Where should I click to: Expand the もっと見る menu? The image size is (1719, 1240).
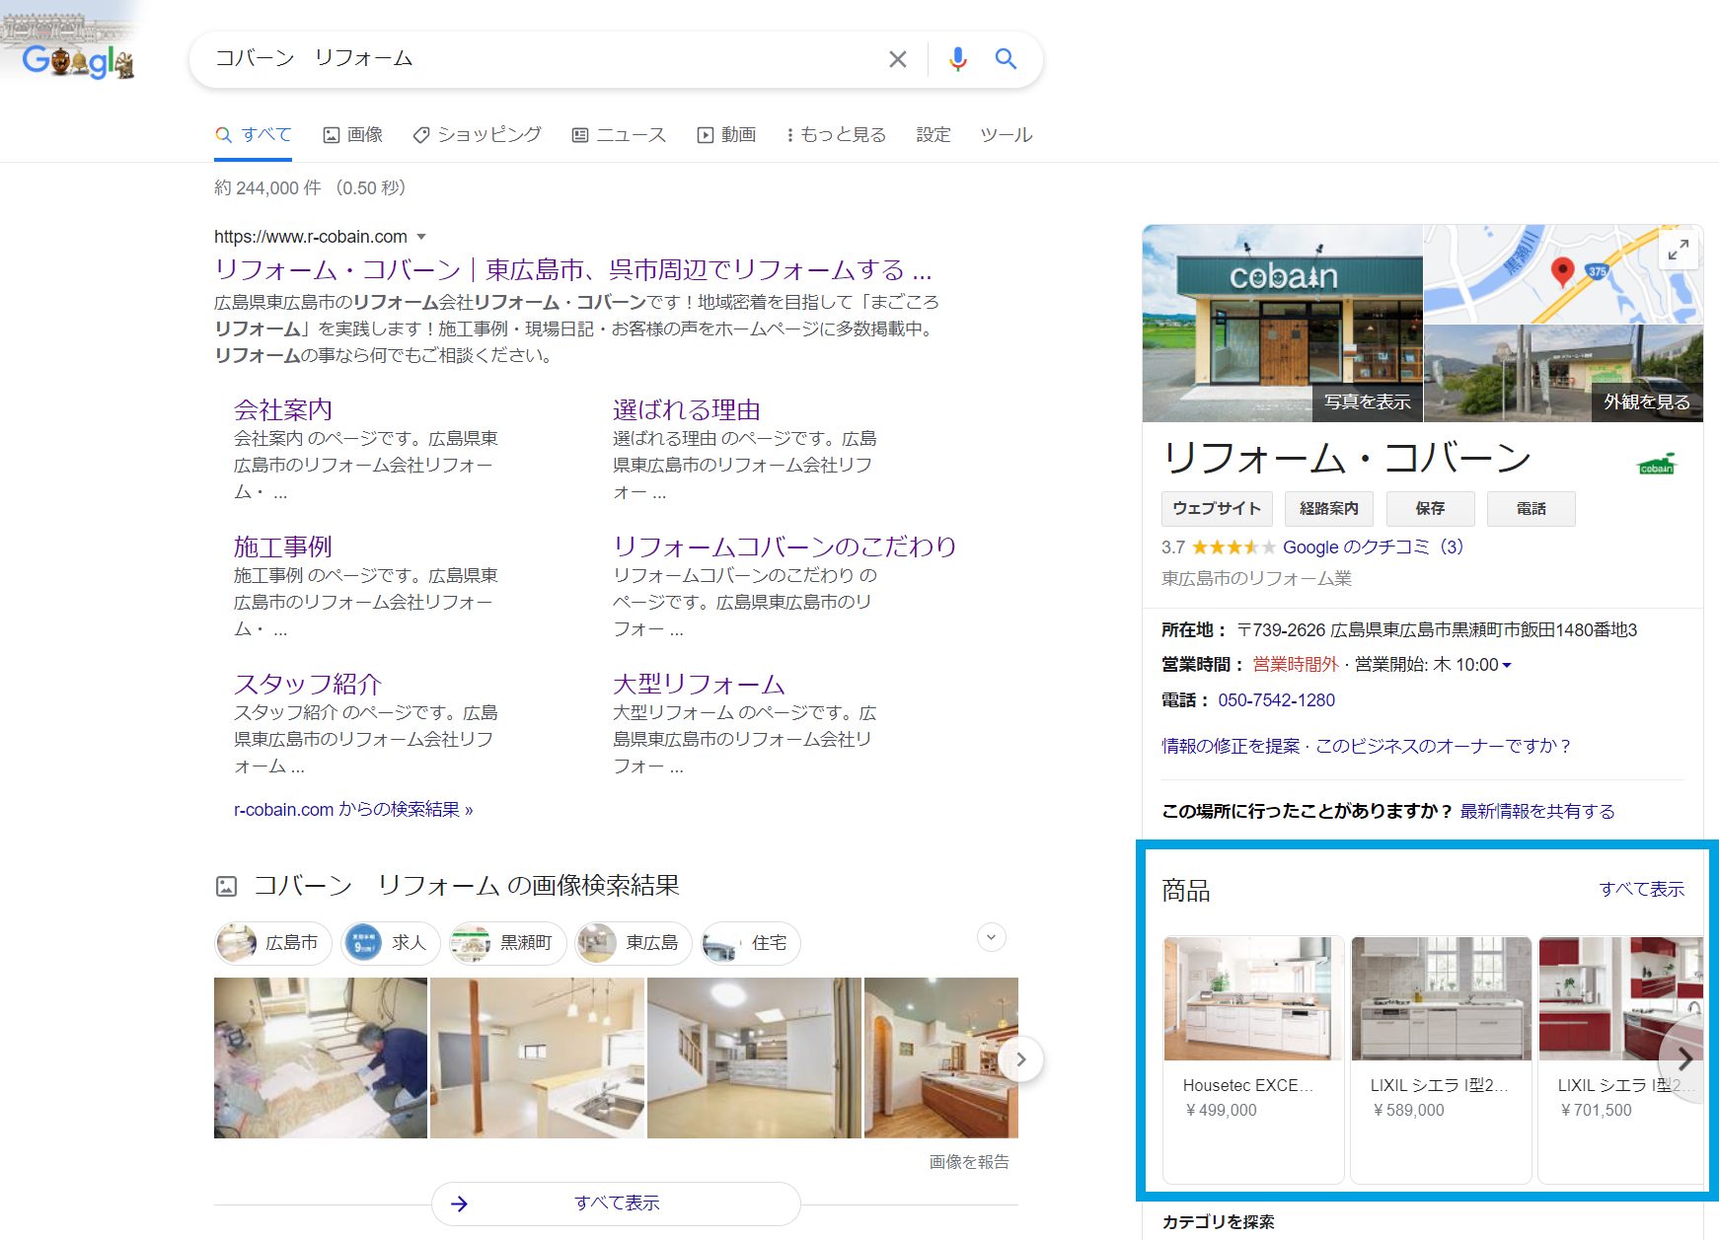coord(836,135)
